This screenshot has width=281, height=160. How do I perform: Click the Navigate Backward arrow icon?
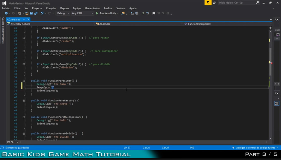coord(6,13)
